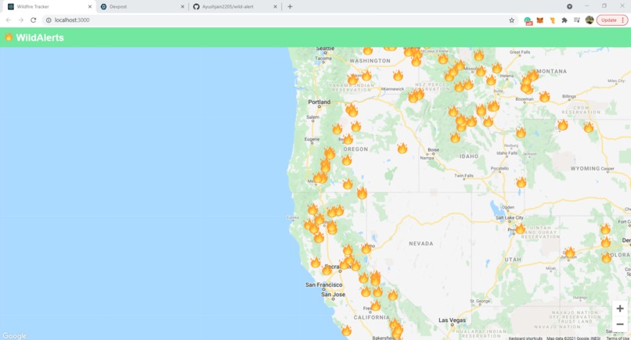This screenshot has height=340, width=631.
Task: Expand the tab search dropdown arrow
Action: [569, 6]
